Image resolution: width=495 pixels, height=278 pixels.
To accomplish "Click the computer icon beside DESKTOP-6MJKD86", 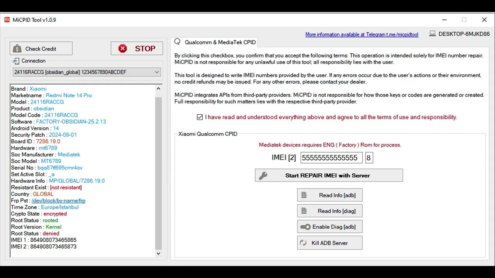I will click(432, 34).
